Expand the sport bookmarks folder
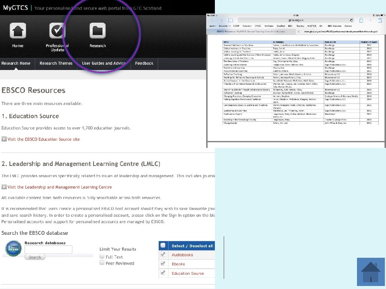Image resolution: width=386 pixels, height=289 pixels. [x=213, y=26]
